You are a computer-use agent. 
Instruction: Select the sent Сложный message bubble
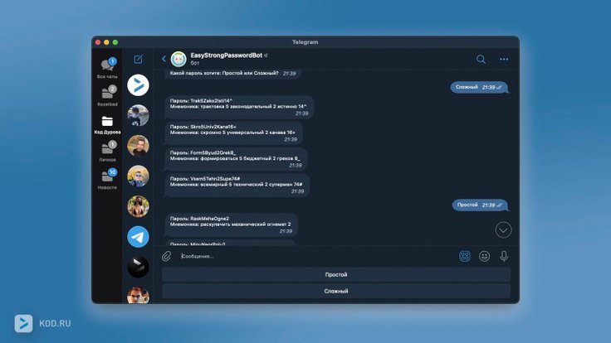[479, 87]
